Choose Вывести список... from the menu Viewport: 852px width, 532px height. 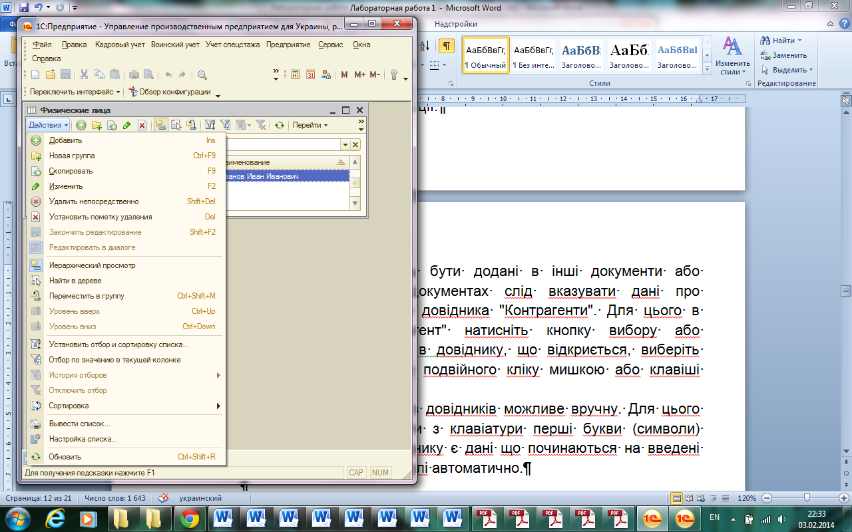coord(126,424)
